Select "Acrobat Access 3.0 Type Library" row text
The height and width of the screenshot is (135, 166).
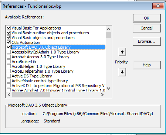[40, 57]
